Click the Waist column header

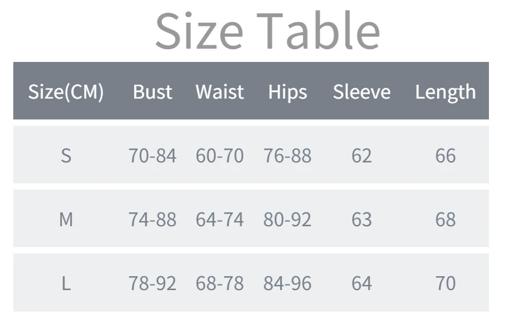click(x=219, y=92)
